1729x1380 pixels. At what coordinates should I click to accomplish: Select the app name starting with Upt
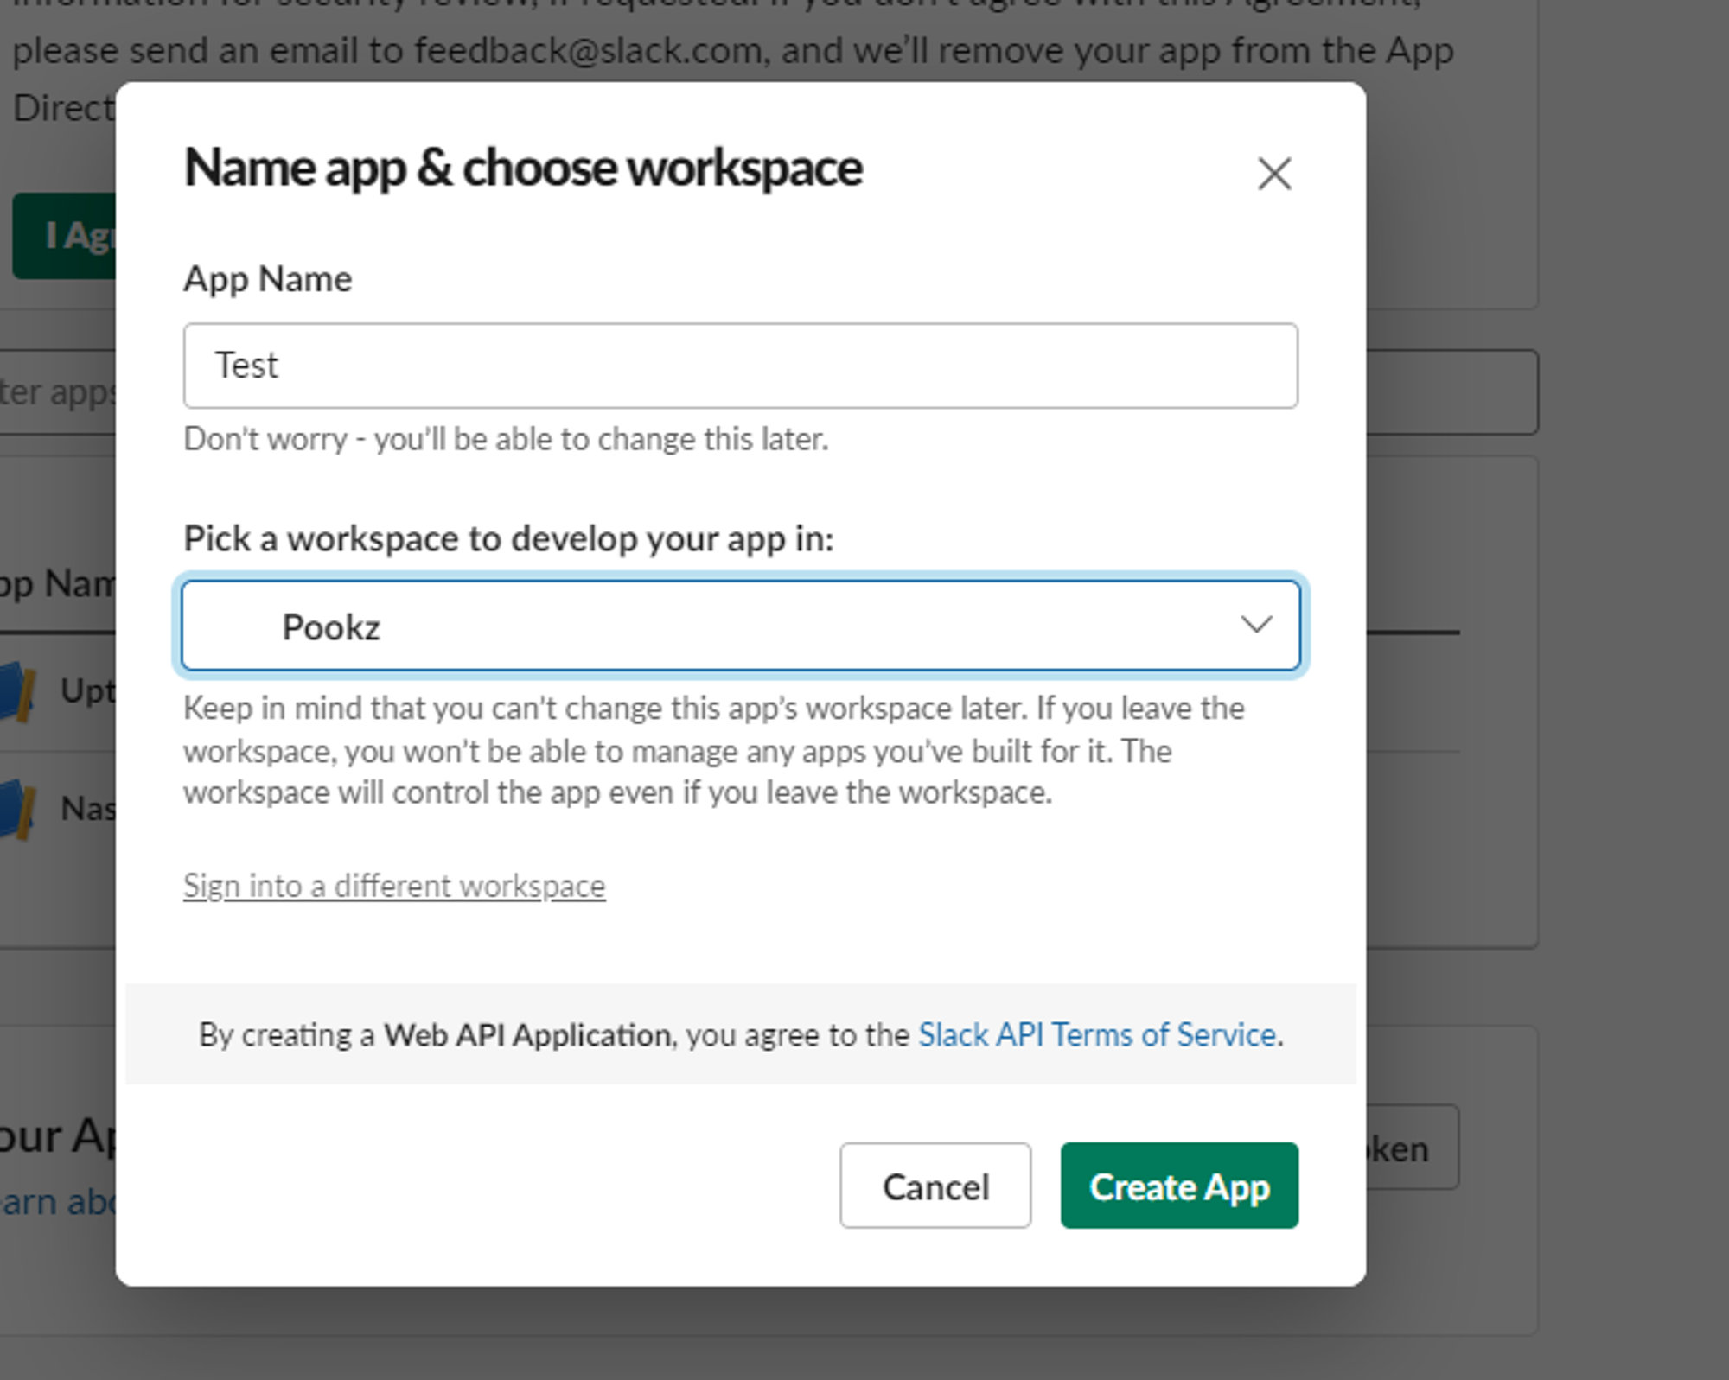click(x=86, y=690)
